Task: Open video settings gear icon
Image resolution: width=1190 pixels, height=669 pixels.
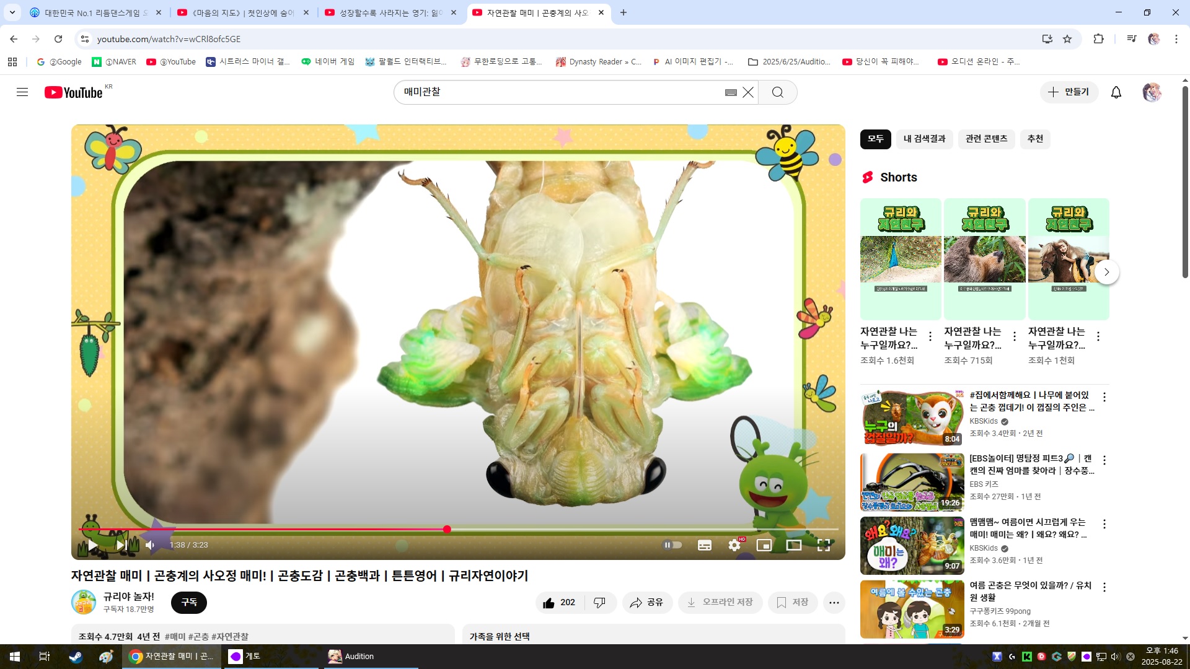Action: pyautogui.click(x=734, y=545)
